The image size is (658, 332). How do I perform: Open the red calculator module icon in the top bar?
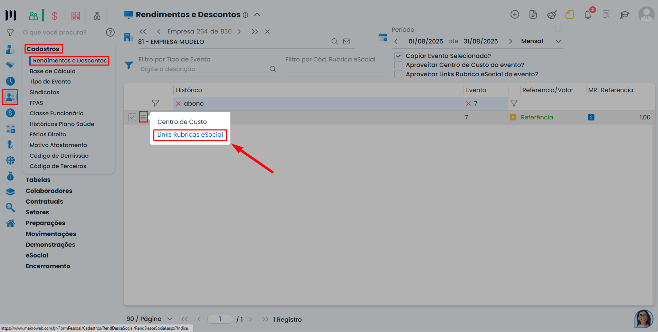click(x=76, y=16)
